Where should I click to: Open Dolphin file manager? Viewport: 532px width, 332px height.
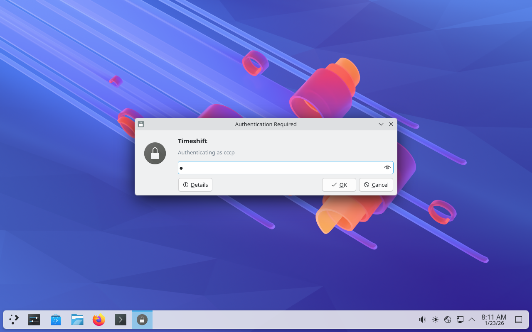tap(77, 320)
